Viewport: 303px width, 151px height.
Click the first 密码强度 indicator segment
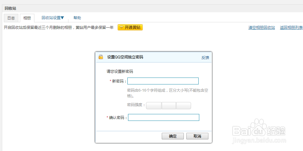pos(154,105)
